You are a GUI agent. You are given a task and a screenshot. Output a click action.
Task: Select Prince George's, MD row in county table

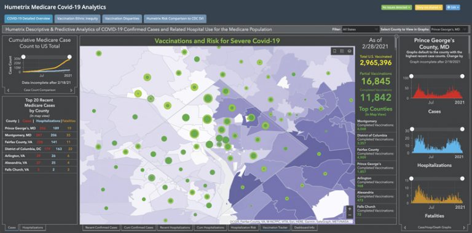point(40,128)
